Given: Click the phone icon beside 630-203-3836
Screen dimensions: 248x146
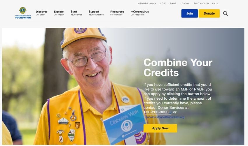Looking at the screenshot, I should [170, 113].
